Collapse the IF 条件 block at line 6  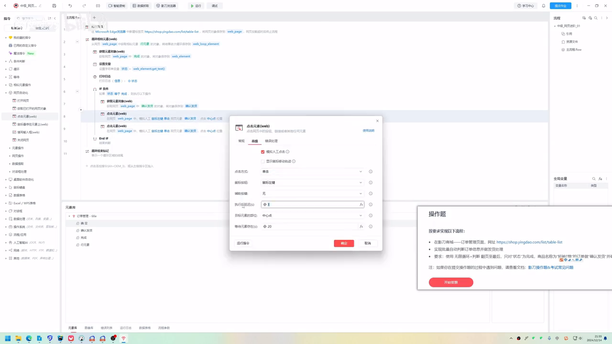coord(77,91)
